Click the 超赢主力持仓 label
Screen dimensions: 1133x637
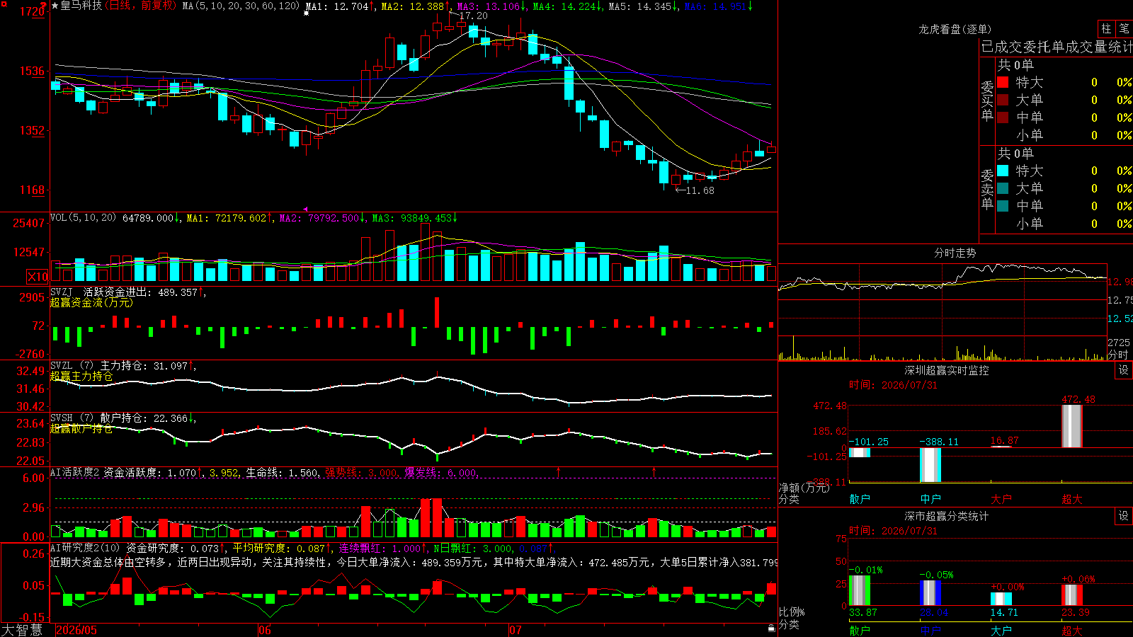click(x=81, y=376)
